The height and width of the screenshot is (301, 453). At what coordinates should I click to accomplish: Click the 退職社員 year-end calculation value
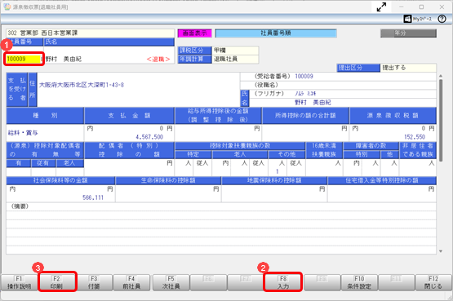click(x=235, y=60)
